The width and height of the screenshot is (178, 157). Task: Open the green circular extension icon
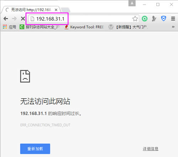pos(145,19)
